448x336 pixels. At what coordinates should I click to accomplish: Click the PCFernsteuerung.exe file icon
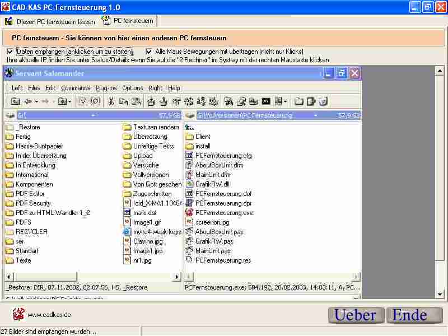pyautogui.click(x=189, y=213)
